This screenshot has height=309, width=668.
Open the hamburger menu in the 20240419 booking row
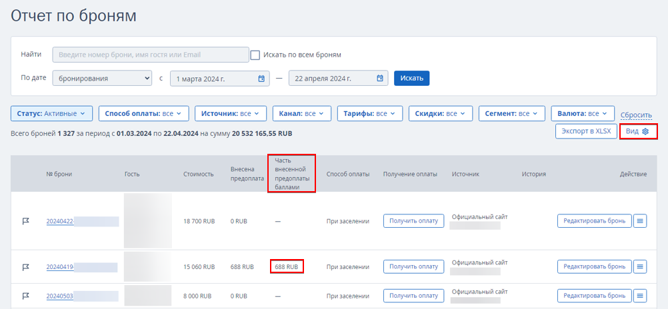(640, 266)
